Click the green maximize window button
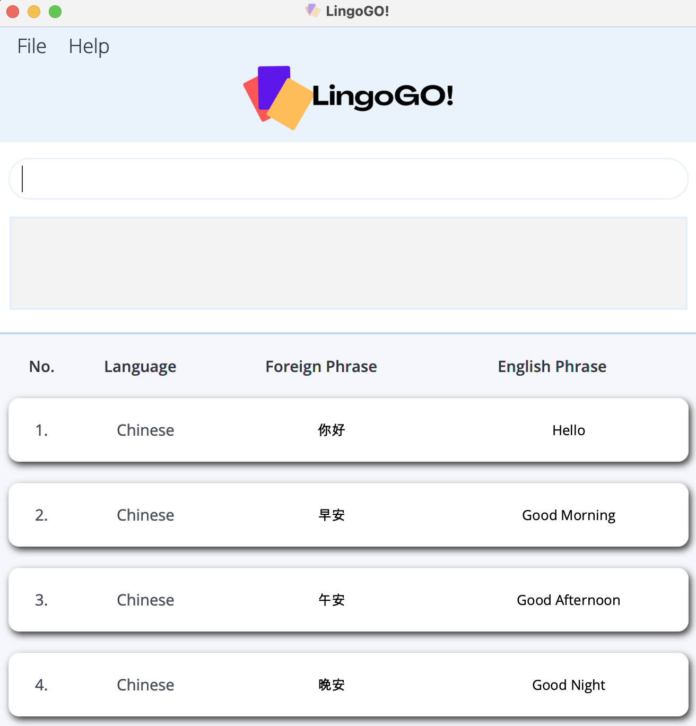 coord(55,12)
